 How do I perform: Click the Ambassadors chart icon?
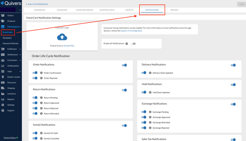(x=3, y=66)
